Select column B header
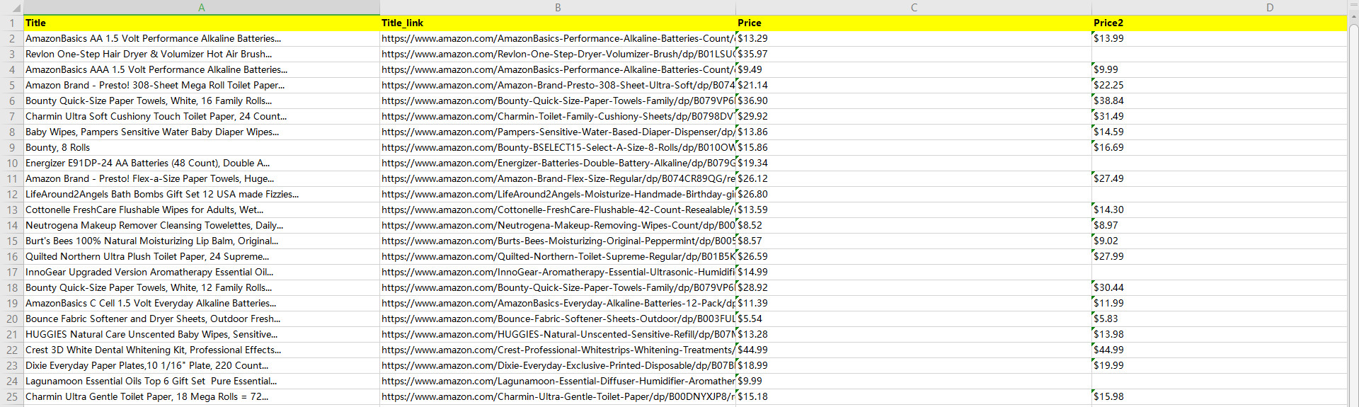Viewport: 1359px width, 407px height. (x=558, y=7)
